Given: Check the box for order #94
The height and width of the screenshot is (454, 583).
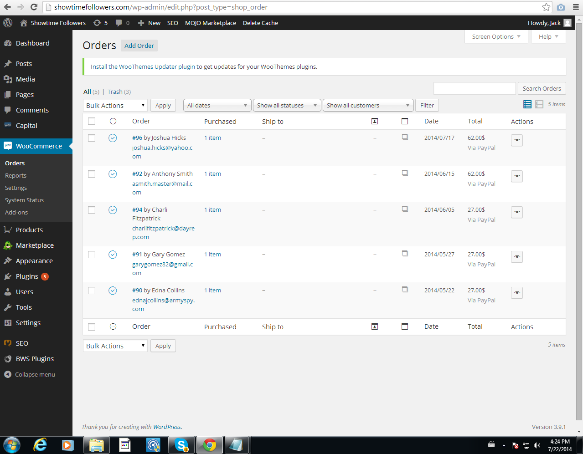Looking at the screenshot, I should click(x=92, y=210).
